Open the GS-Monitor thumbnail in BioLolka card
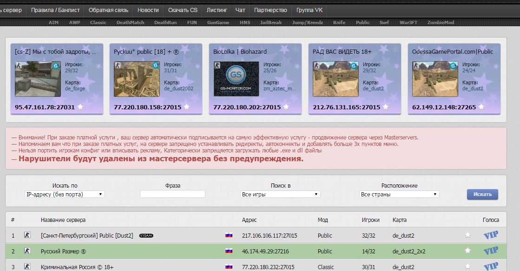 coord(236,79)
